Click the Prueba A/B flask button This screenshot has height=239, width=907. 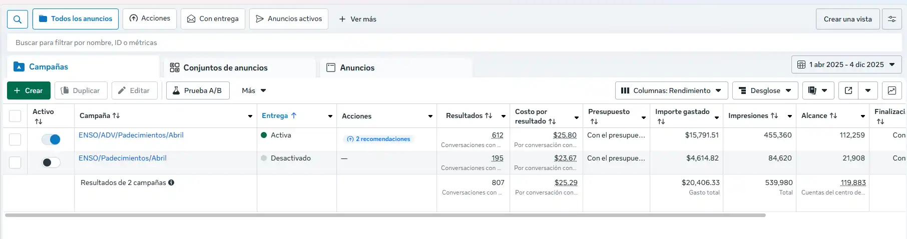(198, 90)
